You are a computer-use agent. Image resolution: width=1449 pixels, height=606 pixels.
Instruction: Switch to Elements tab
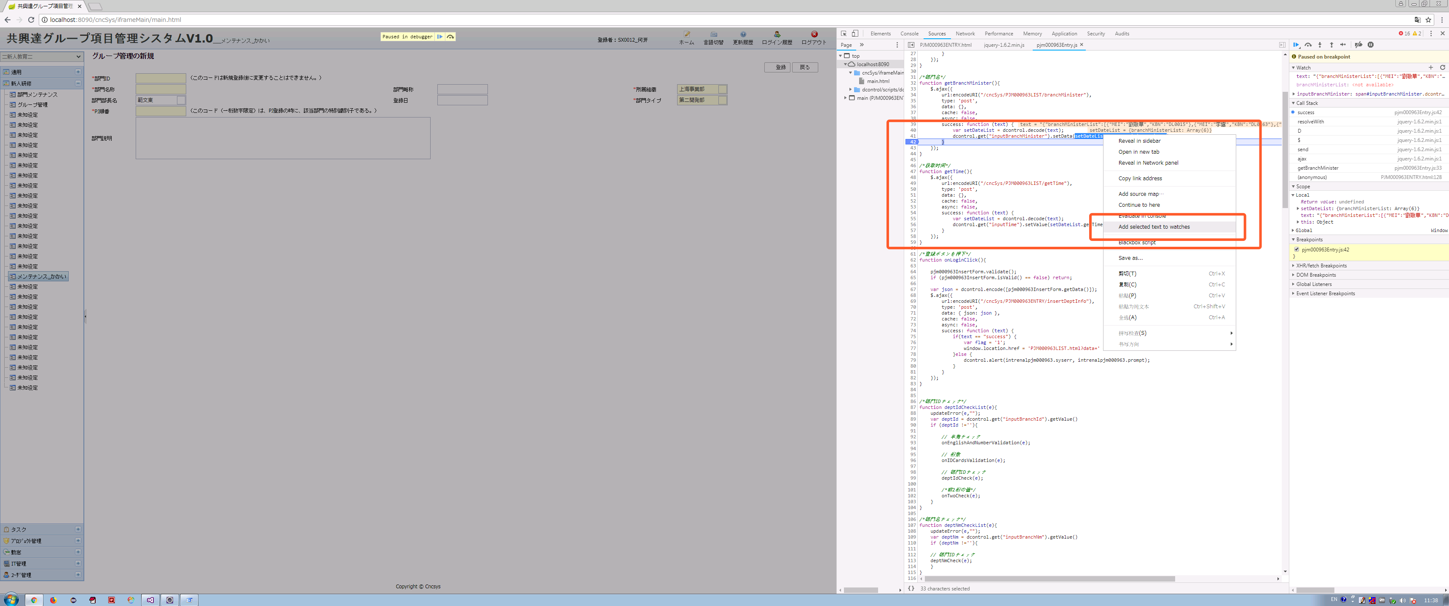click(x=880, y=34)
